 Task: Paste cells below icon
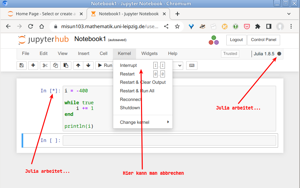tap(66, 66)
